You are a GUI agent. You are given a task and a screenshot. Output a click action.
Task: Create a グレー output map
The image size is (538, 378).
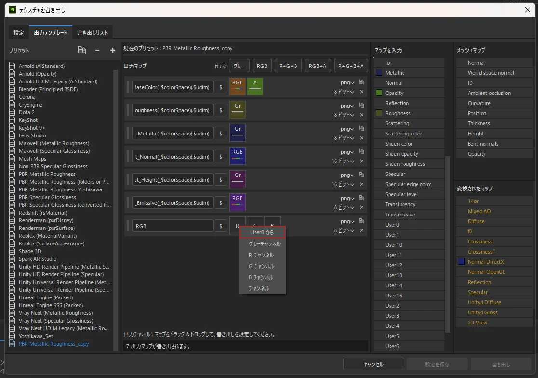point(239,66)
